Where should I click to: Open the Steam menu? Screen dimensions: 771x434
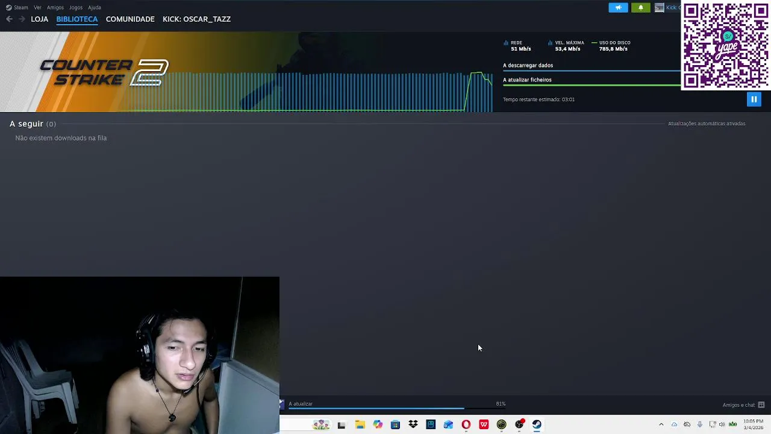click(17, 7)
